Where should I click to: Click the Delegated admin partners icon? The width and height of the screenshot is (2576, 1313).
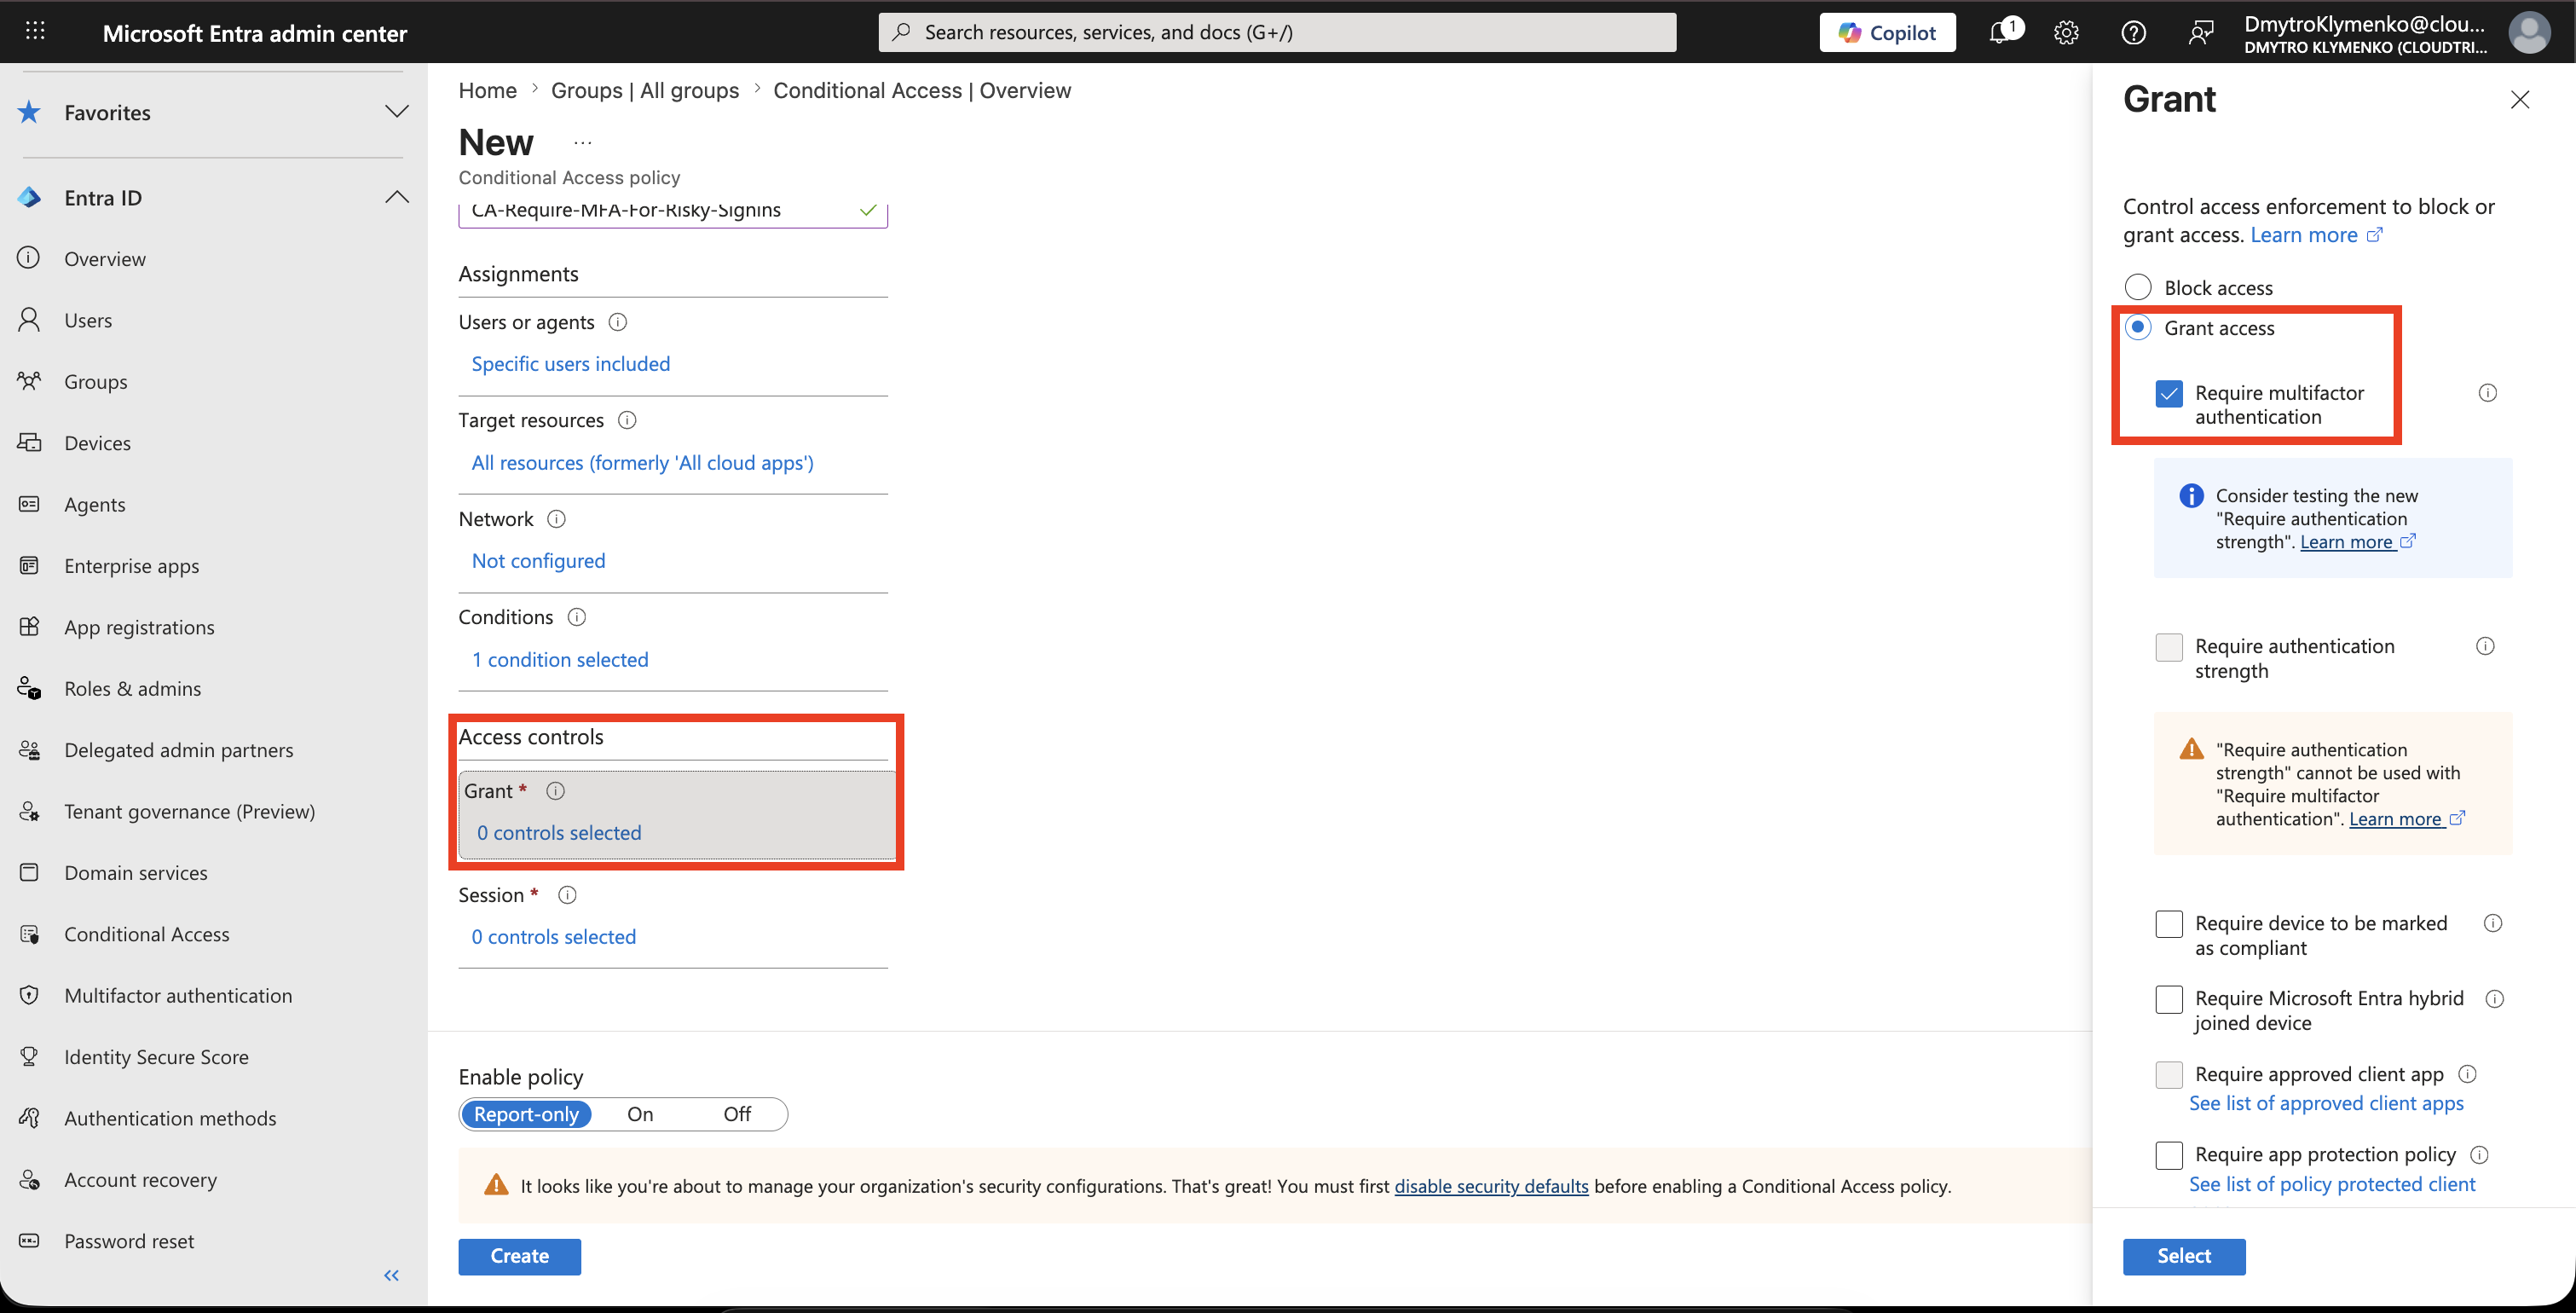(x=29, y=749)
